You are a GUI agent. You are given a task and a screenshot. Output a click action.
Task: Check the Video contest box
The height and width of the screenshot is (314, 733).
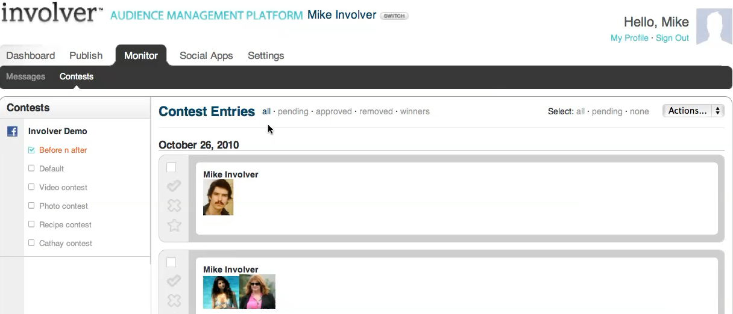coord(32,187)
